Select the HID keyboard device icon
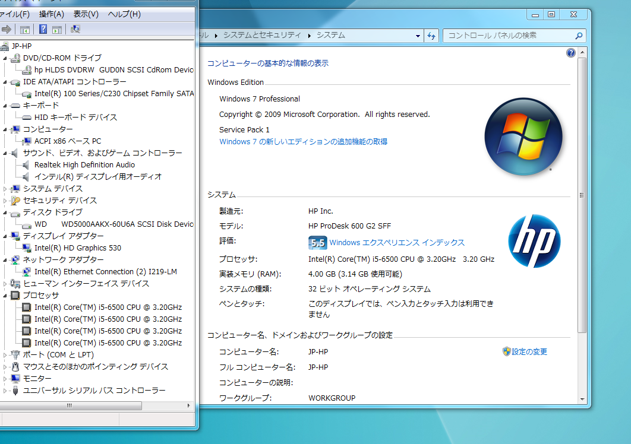Image resolution: width=631 pixels, height=444 pixels. pos(27,118)
